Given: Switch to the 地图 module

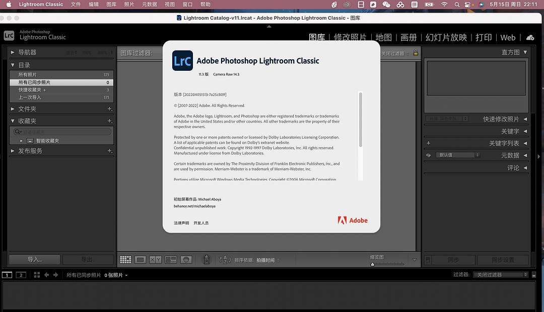Looking at the screenshot, I should [x=383, y=37].
